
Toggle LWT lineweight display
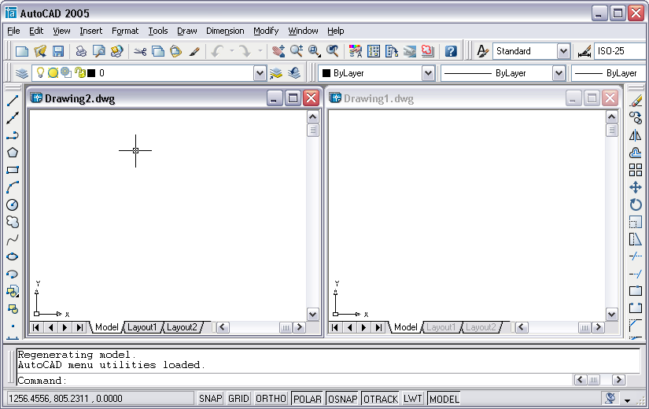413,399
